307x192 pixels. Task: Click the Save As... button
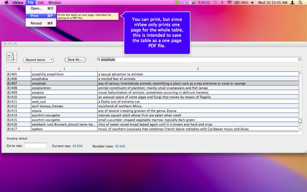75,60
